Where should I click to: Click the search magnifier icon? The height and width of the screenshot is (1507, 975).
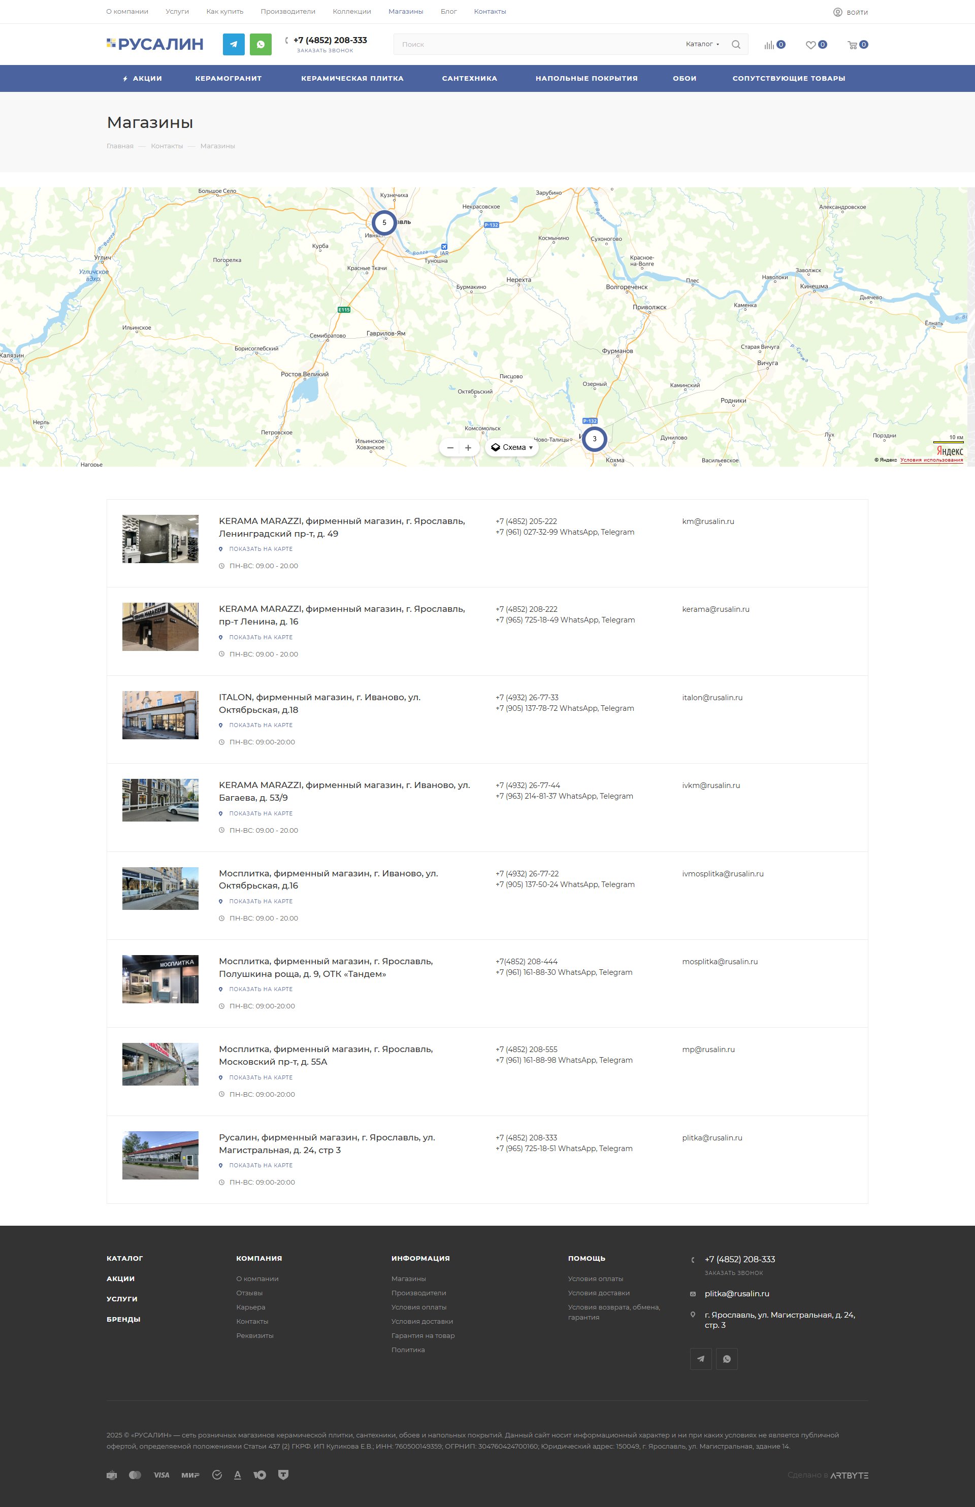pos(736,44)
